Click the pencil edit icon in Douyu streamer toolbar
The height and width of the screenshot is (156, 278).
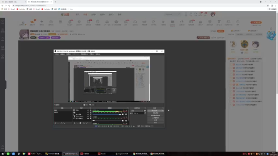pos(154,22)
